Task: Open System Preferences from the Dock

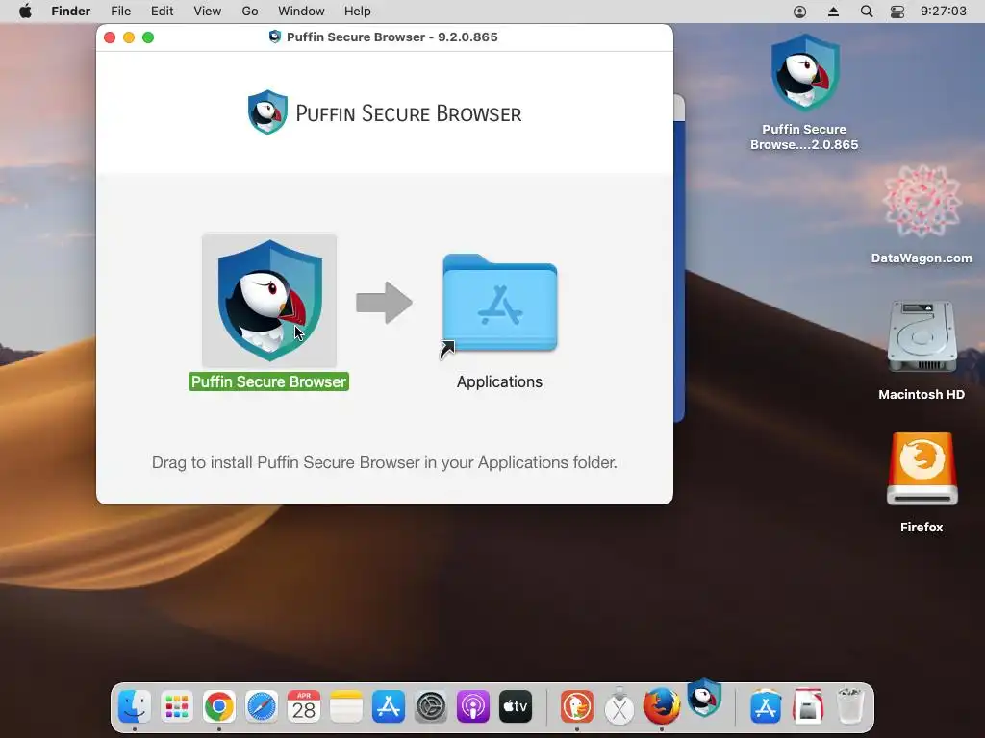Action: 431,706
